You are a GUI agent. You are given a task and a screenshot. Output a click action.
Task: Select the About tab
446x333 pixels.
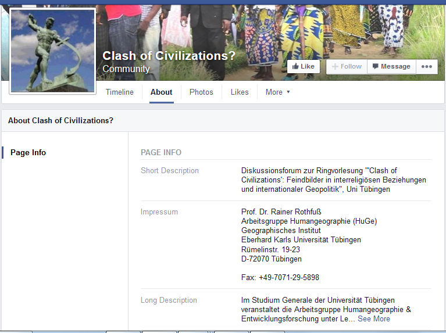[x=161, y=92]
